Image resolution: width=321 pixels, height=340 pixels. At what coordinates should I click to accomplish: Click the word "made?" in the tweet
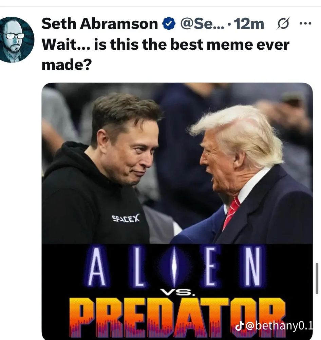coord(67,65)
